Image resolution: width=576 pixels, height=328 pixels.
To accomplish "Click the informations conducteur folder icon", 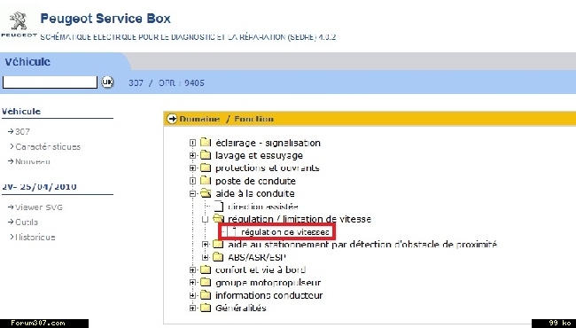I will coord(206,295).
